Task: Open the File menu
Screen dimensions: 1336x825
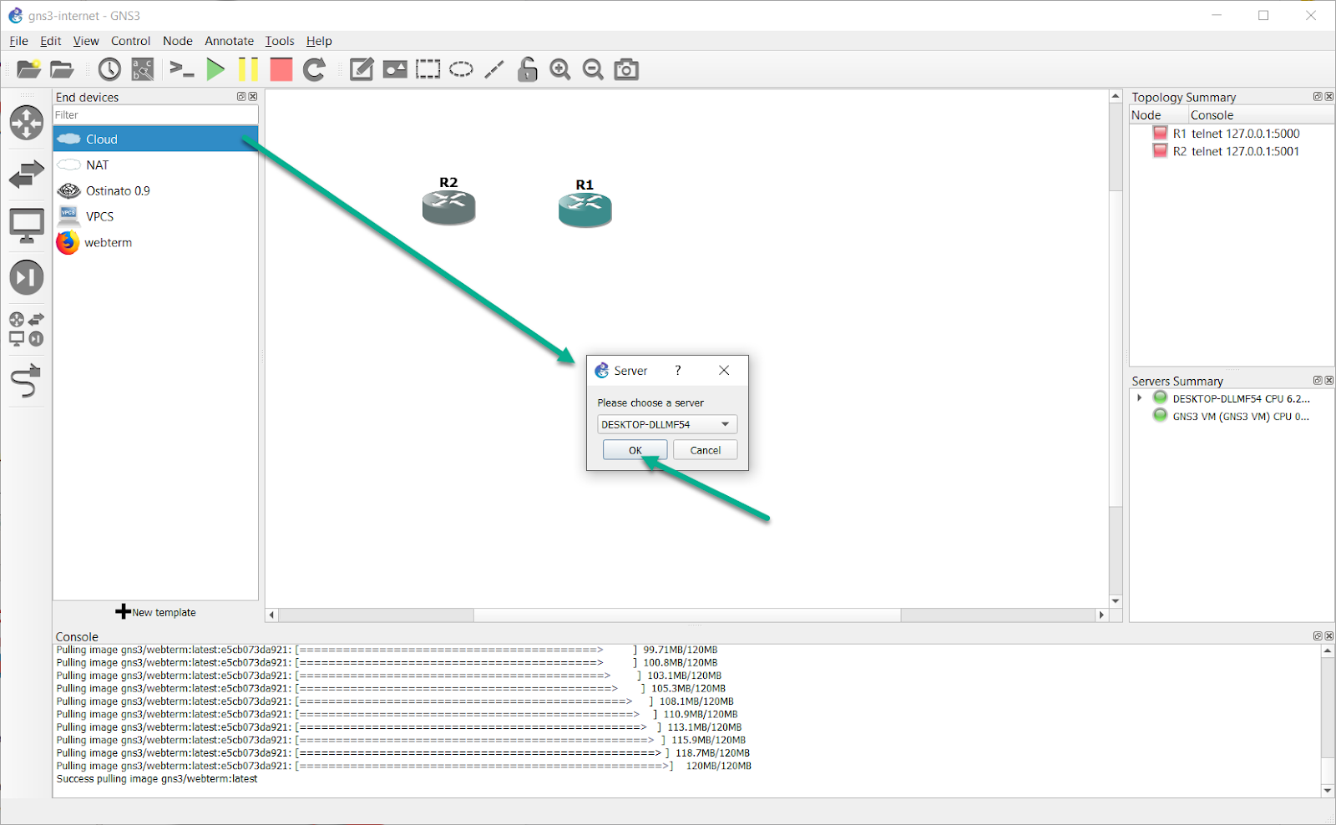Action: [x=18, y=41]
